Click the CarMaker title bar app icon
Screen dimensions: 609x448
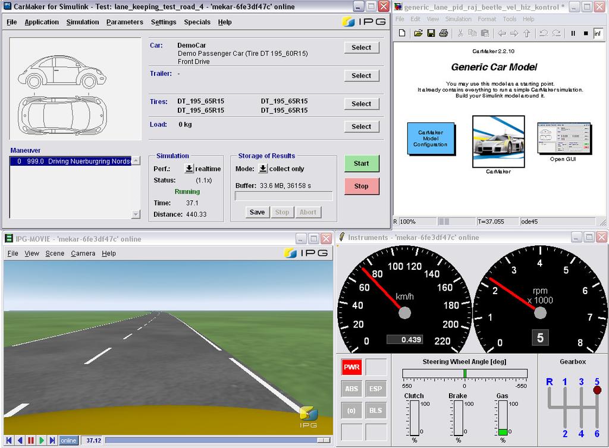click(x=7, y=6)
